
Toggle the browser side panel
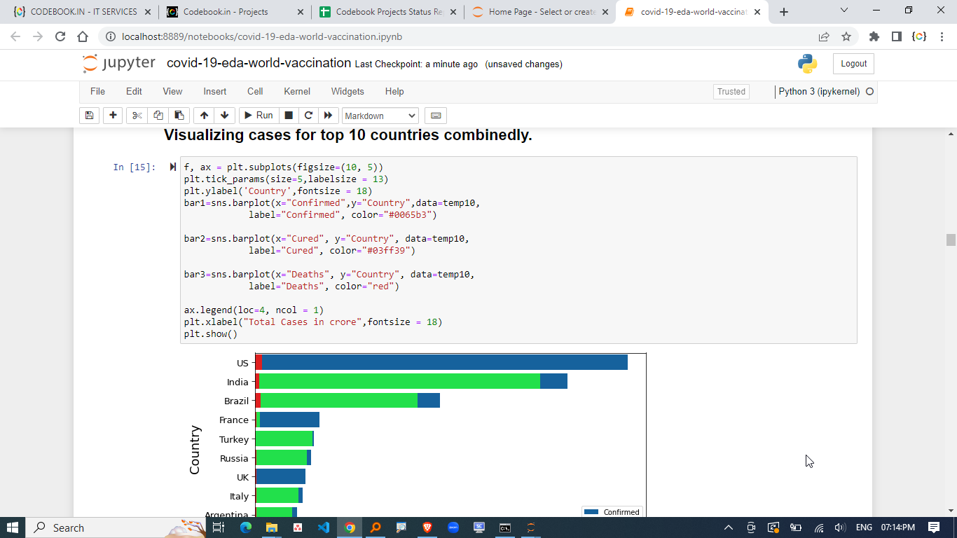(x=896, y=36)
